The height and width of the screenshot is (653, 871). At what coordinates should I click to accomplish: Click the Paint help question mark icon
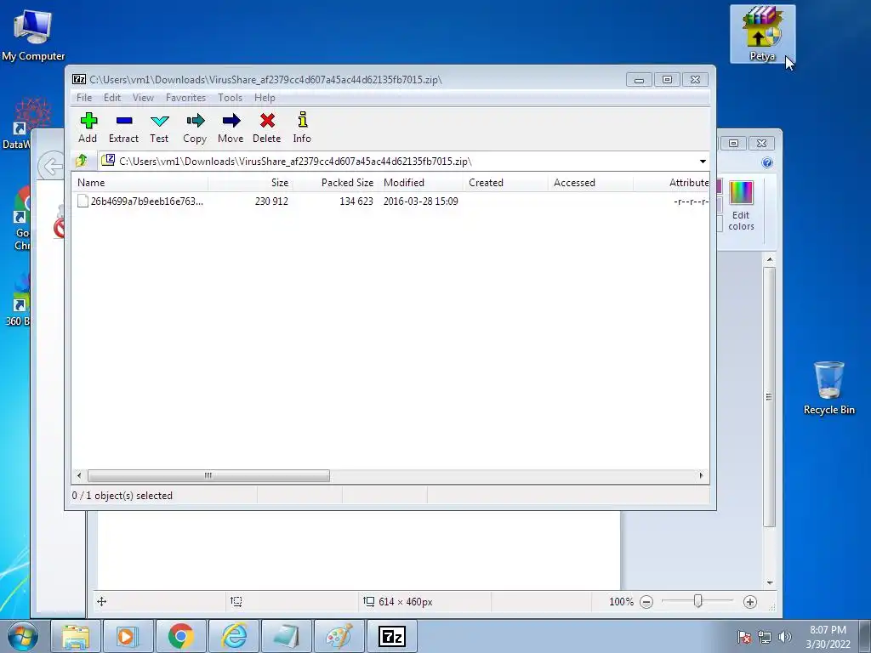(x=767, y=162)
